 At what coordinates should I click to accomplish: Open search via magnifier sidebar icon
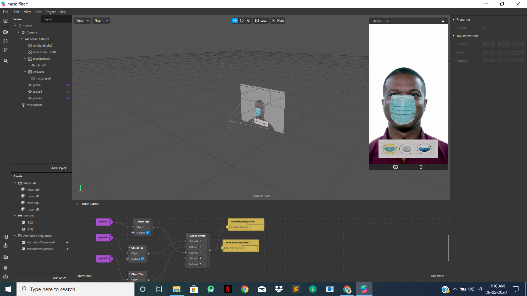(5, 61)
